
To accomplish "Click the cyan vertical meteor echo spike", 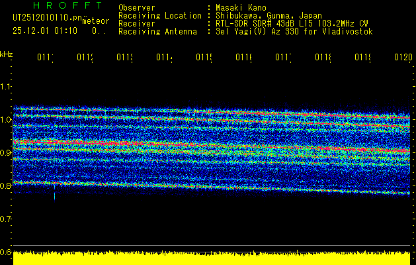I will click(55, 193).
